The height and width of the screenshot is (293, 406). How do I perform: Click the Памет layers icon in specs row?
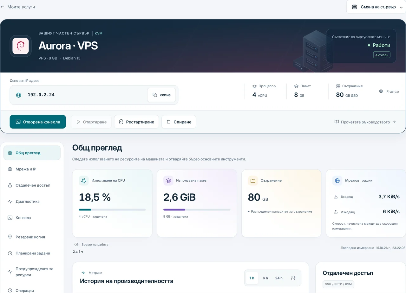296,86
